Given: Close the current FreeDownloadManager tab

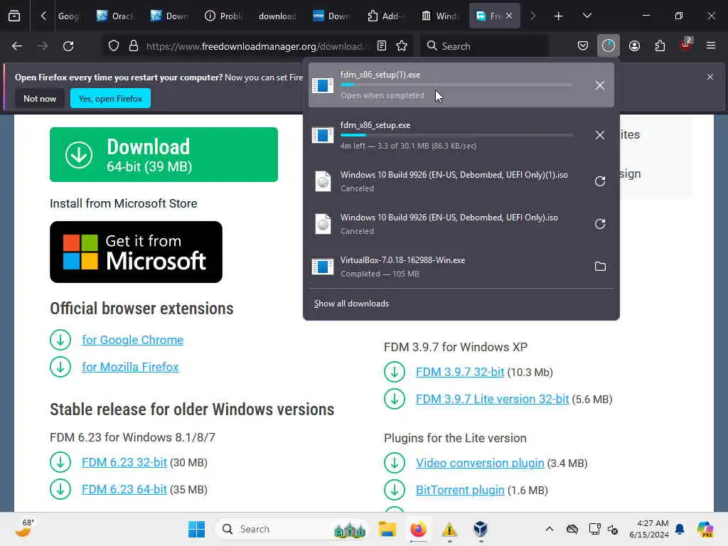Looking at the screenshot, I should (509, 16).
